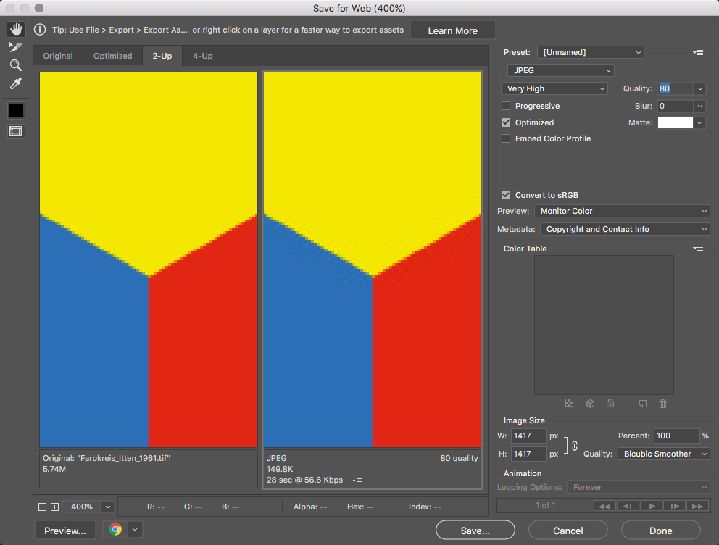
Task: Toggle slices visibility icon
Action: [x=16, y=131]
